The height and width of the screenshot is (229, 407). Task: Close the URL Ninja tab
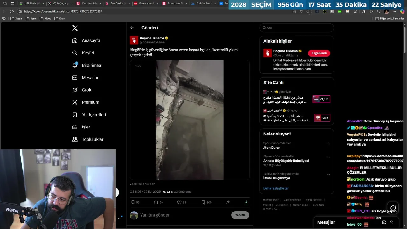(43, 3)
